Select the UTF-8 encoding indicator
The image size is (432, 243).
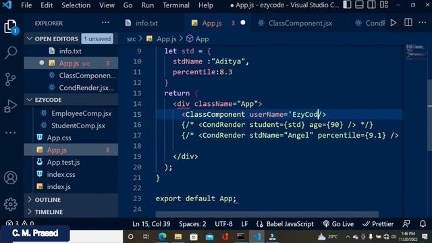(x=223, y=223)
